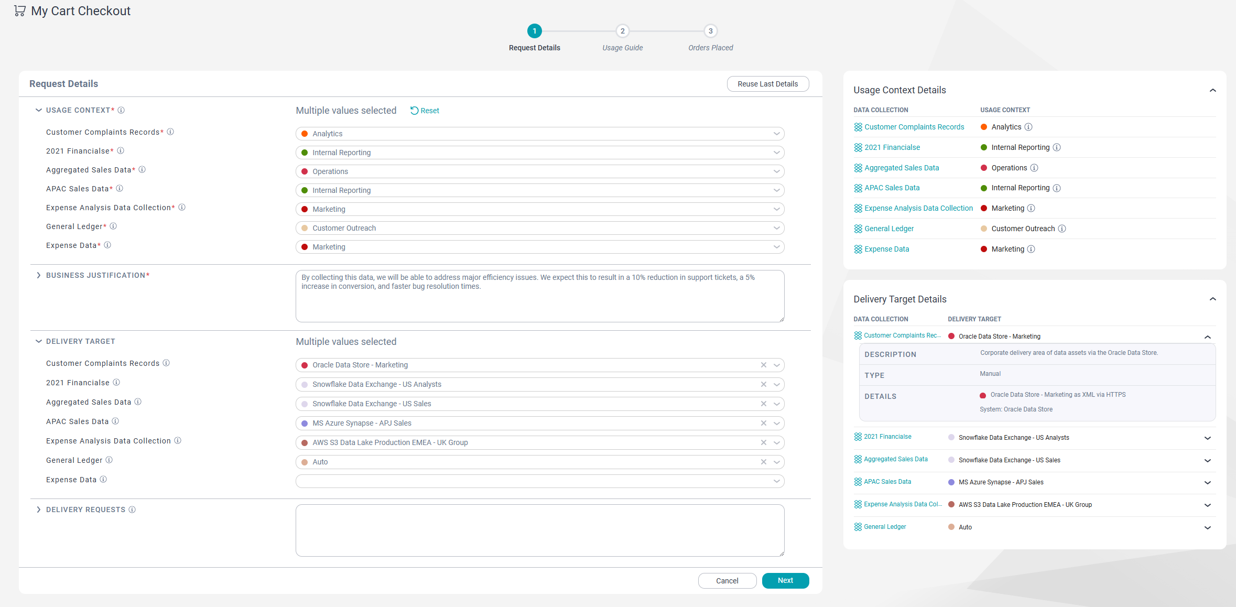Click info icon next to Customer Complaints Records delivery target
The image size is (1236, 607).
pyautogui.click(x=166, y=363)
